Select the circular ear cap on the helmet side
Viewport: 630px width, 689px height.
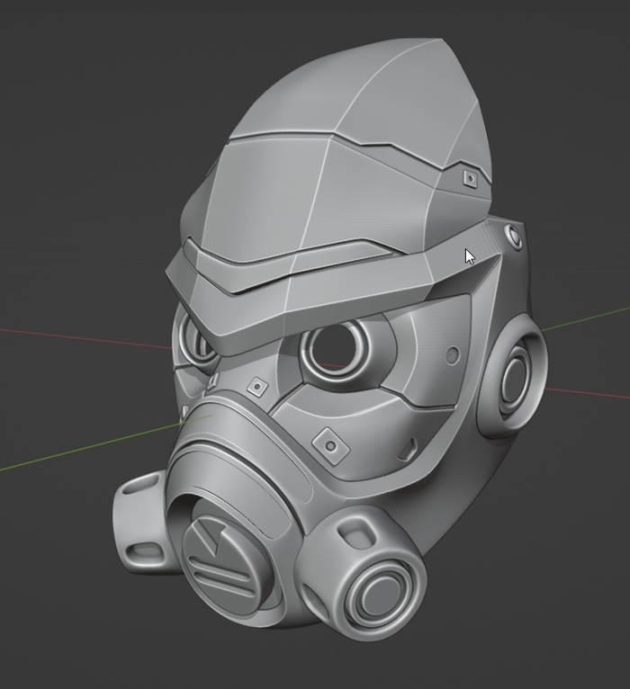[516, 374]
